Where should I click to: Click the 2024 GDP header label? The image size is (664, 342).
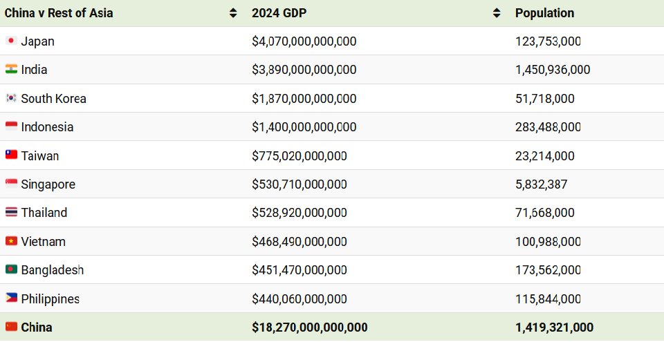click(281, 13)
